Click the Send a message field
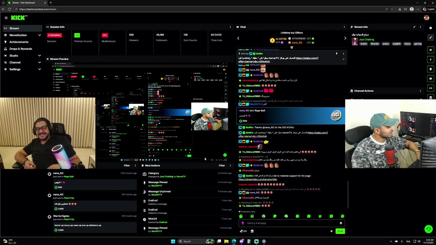Viewport: 436px width, 245px height. pyautogui.click(x=291, y=223)
